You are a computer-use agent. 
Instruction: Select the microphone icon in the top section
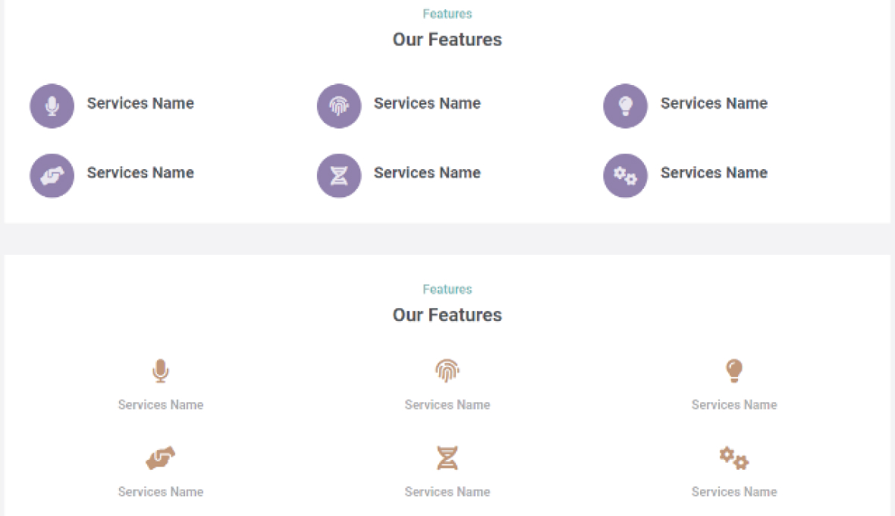(52, 105)
